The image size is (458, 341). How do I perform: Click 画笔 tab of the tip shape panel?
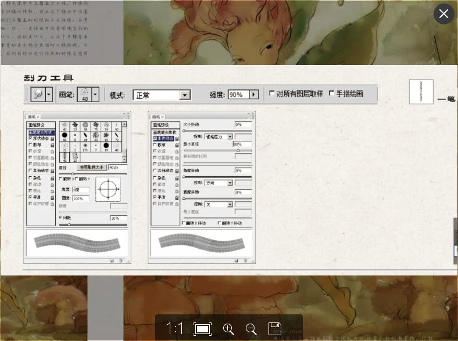pos(33,117)
